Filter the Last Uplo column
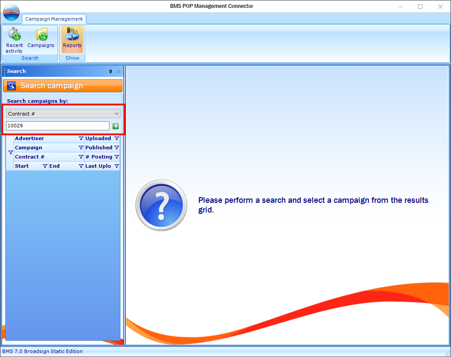 (x=116, y=166)
